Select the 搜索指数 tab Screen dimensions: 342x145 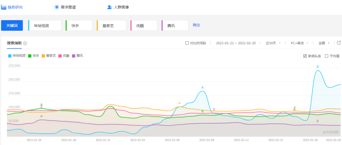tap(14, 43)
